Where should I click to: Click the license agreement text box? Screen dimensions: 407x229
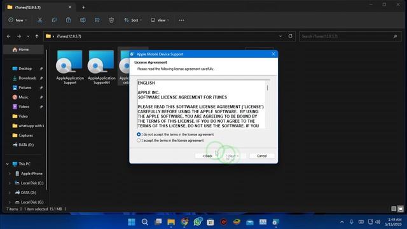point(201,104)
